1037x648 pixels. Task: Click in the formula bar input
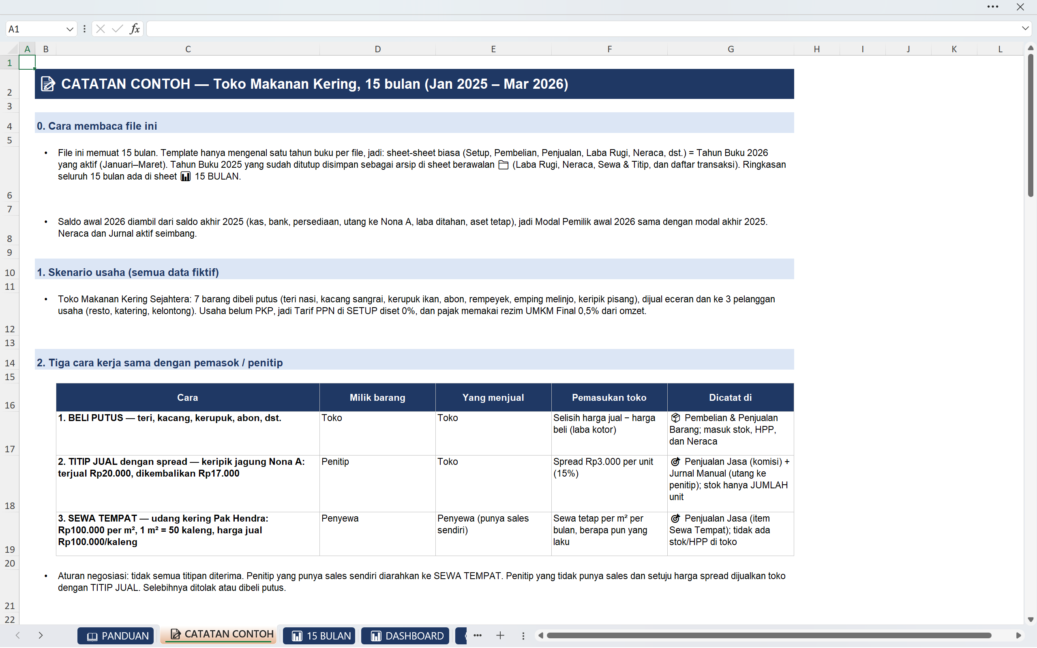point(583,29)
